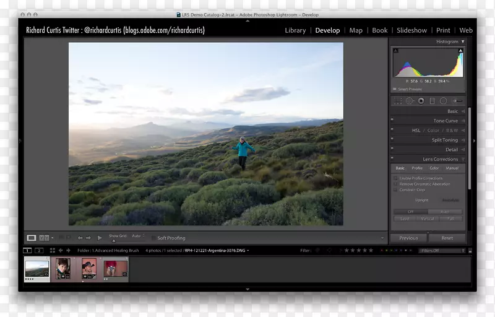Screen dimensions: 495x317
Task: Open Grid view from filmstrip bar
Action: (x=53, y=250)
